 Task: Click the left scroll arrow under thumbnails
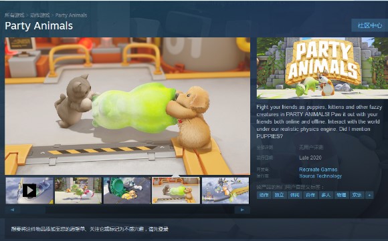pos(12,210)
